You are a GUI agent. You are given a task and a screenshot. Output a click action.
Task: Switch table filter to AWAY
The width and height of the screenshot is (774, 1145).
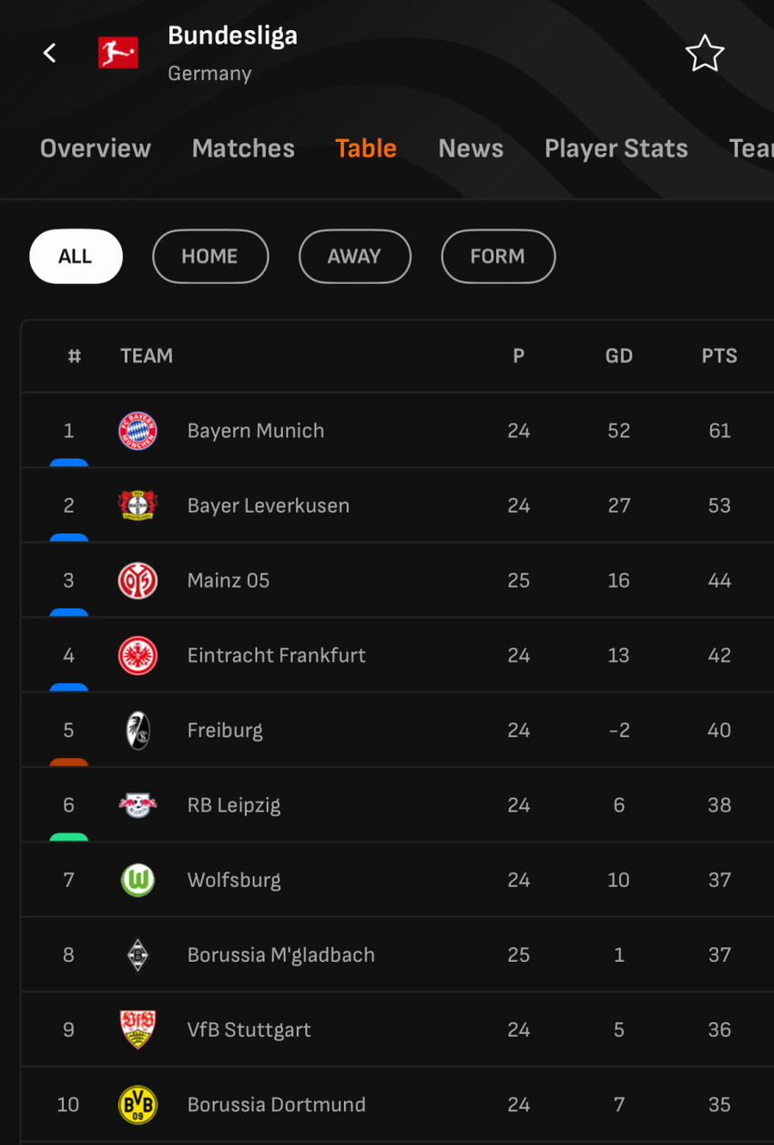pos(354,256)
